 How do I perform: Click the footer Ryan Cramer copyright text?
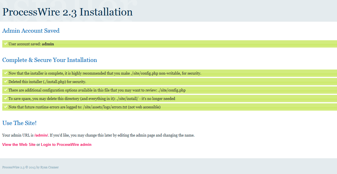point(31,167)
